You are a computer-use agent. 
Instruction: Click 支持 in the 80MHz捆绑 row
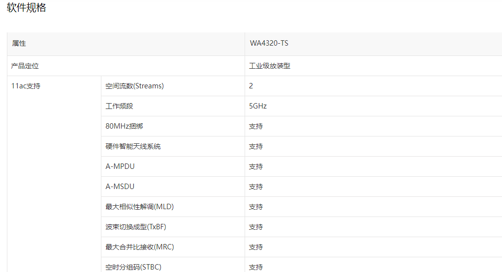256,126
